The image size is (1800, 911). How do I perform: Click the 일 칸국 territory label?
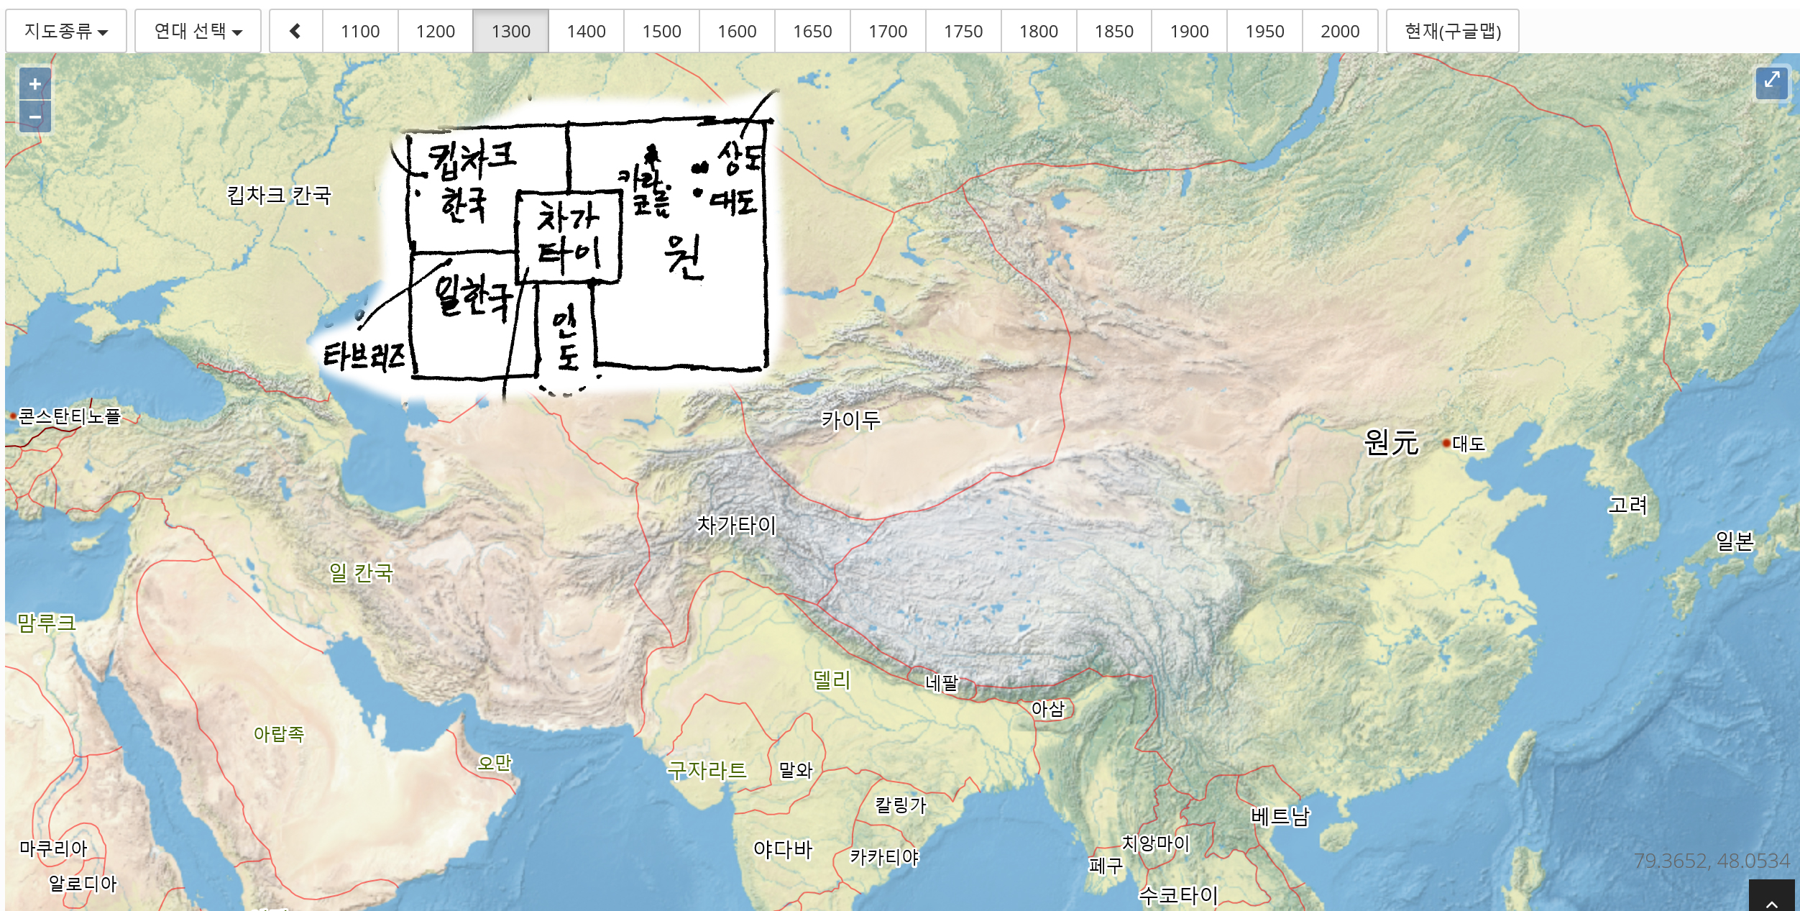point(361,572)
